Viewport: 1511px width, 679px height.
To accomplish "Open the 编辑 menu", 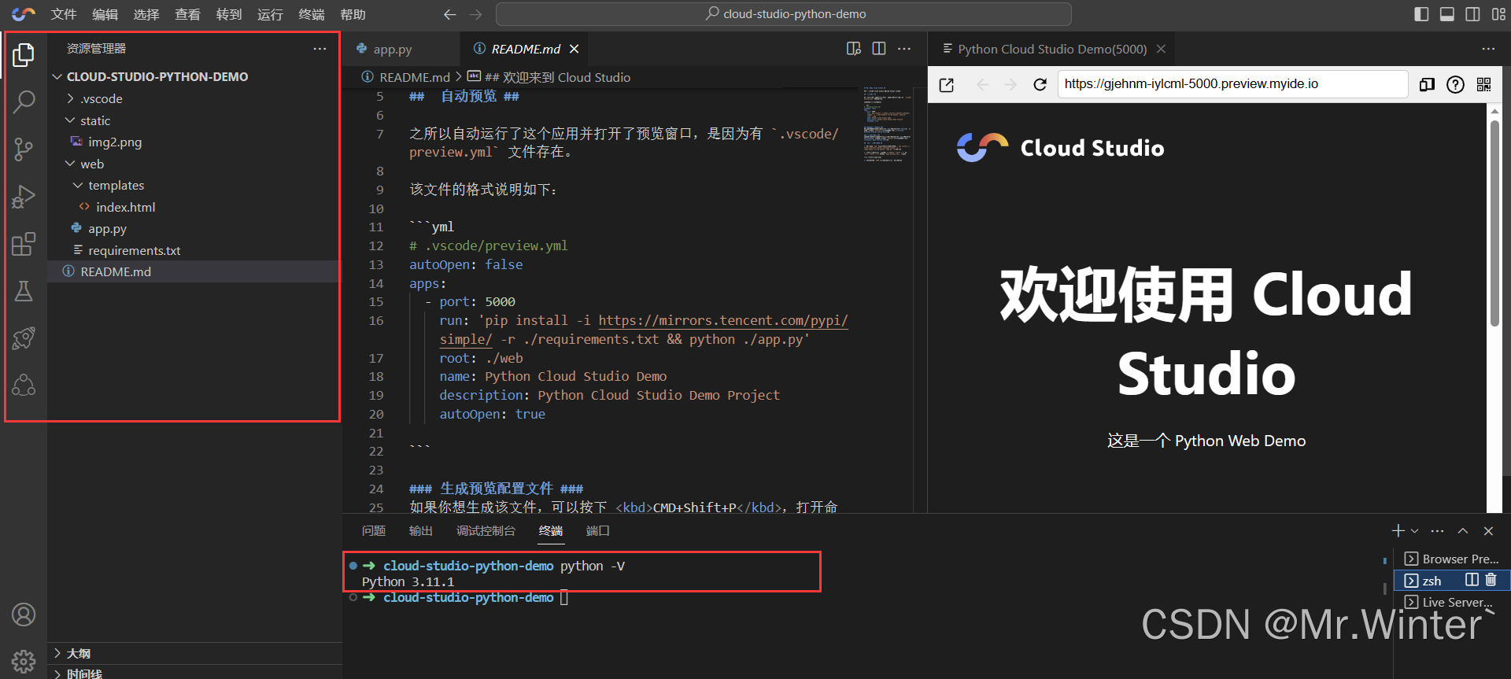I will [x=105, y=14].
